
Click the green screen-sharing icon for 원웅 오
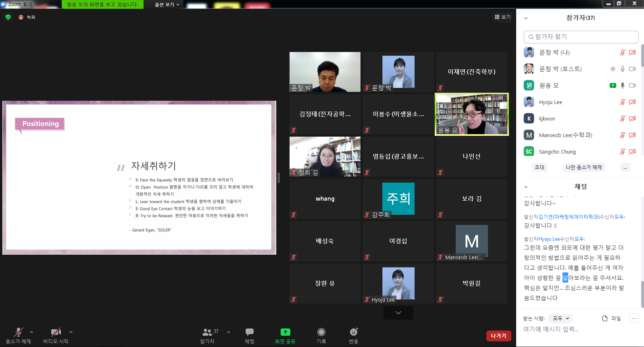pyautogui.click(x=613, y=85)
